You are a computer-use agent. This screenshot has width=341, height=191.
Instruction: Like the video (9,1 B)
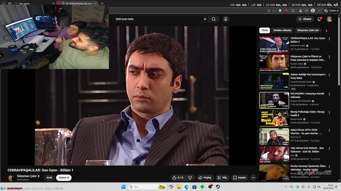[x=178, y=178]
